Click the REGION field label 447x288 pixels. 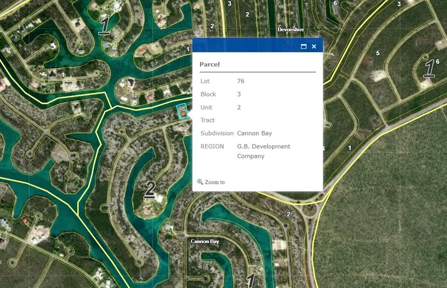point(212,146)
